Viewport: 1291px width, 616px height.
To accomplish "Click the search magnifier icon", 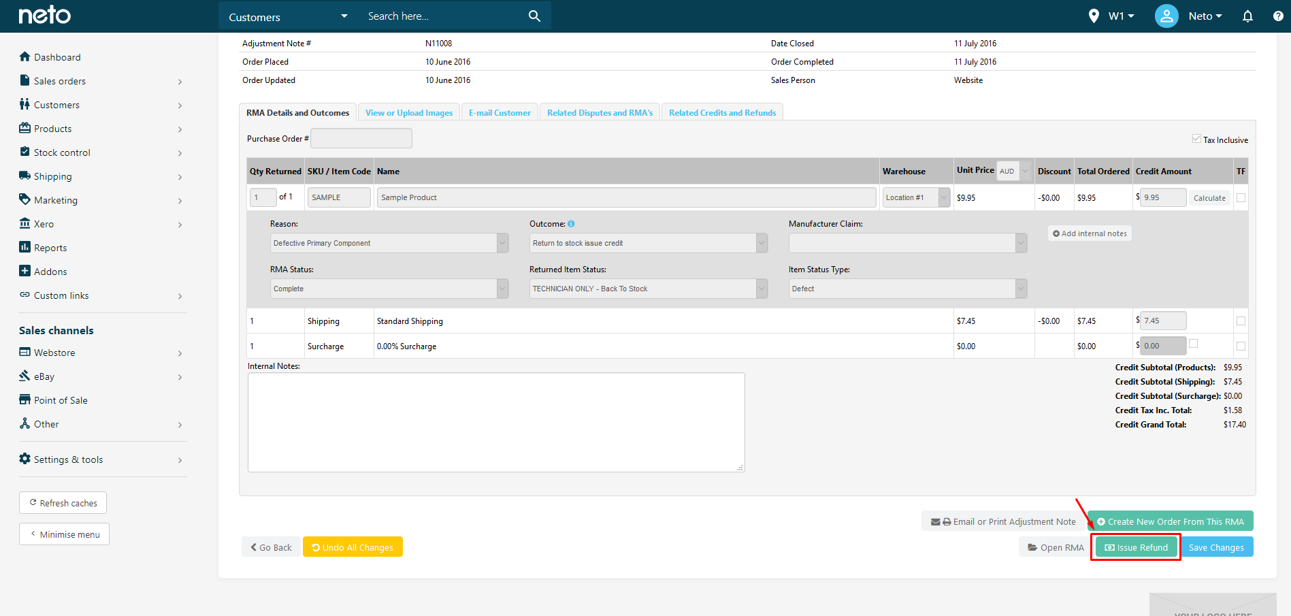I will [x=534, y=16].
